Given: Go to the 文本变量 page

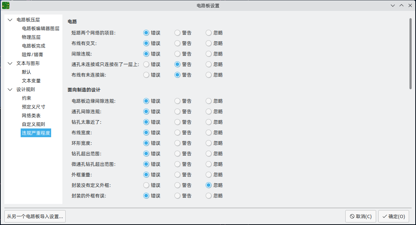Looking at the screenshot, I should tap(31, 81).
